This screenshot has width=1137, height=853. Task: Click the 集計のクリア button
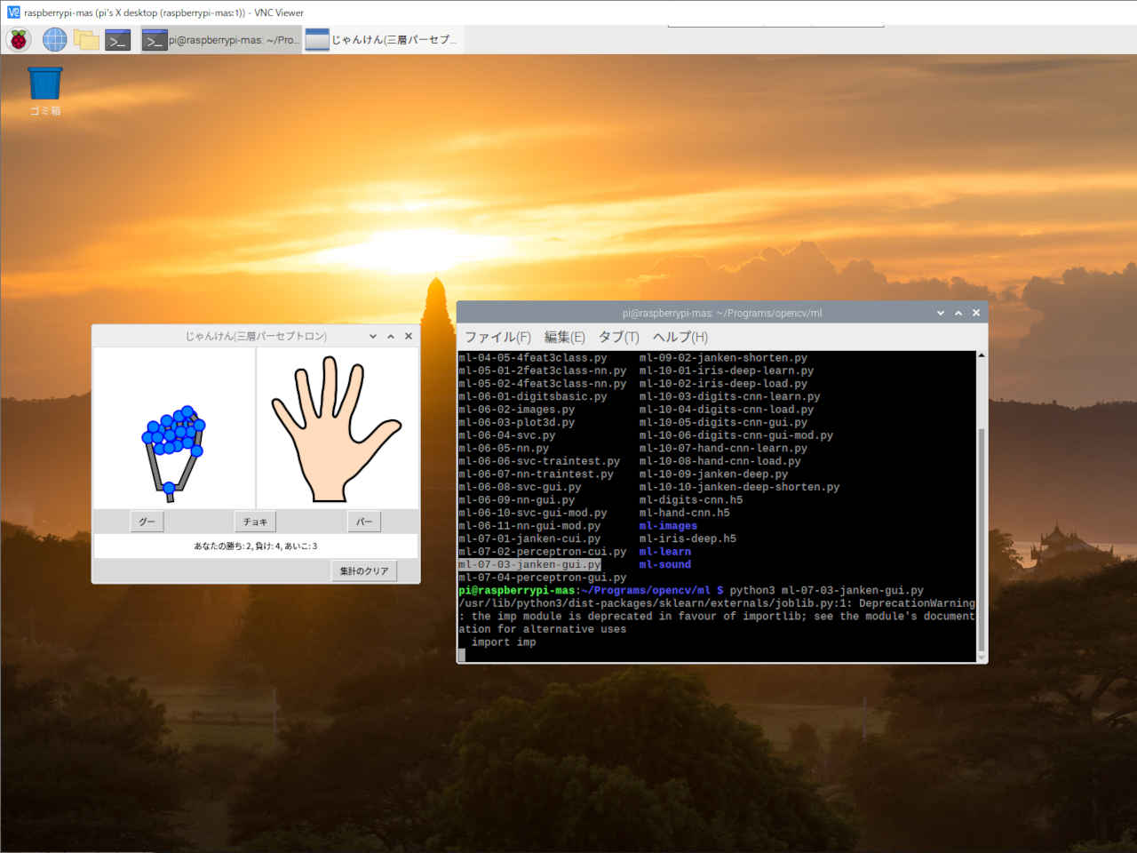[364, 570]
